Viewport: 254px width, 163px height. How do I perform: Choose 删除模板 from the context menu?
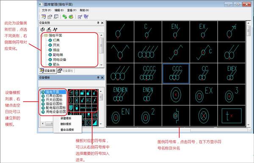pos(66,124)
